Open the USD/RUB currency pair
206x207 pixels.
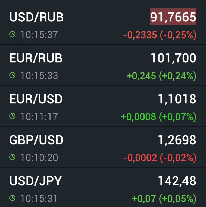[36, 17]
